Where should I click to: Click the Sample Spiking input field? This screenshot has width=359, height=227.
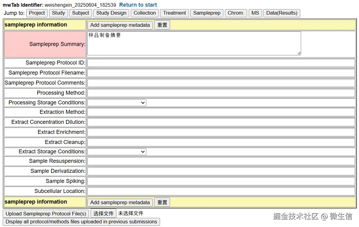(x=221, y=181)
